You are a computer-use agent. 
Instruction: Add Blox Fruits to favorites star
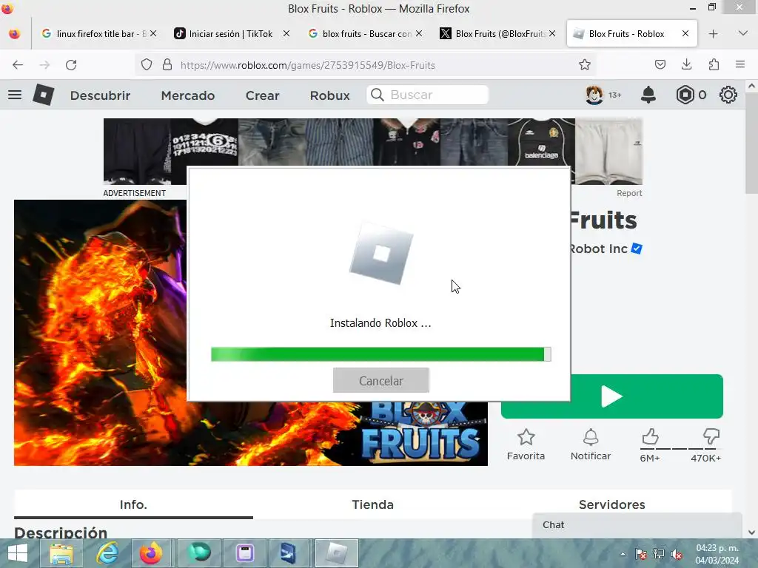pyautogui.click(x=526, y=438)
